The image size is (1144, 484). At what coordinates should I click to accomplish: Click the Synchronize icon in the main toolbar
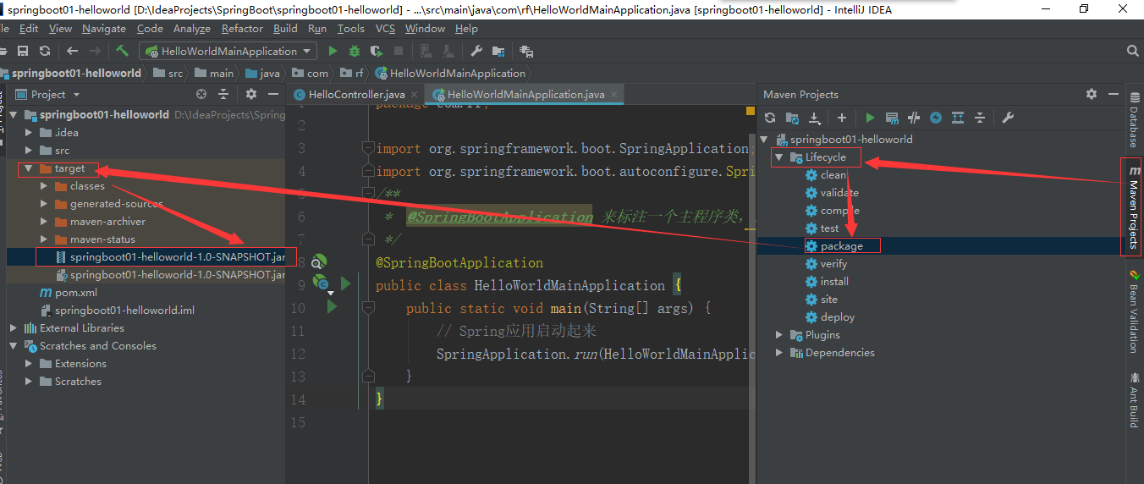[x=45, y=51]
